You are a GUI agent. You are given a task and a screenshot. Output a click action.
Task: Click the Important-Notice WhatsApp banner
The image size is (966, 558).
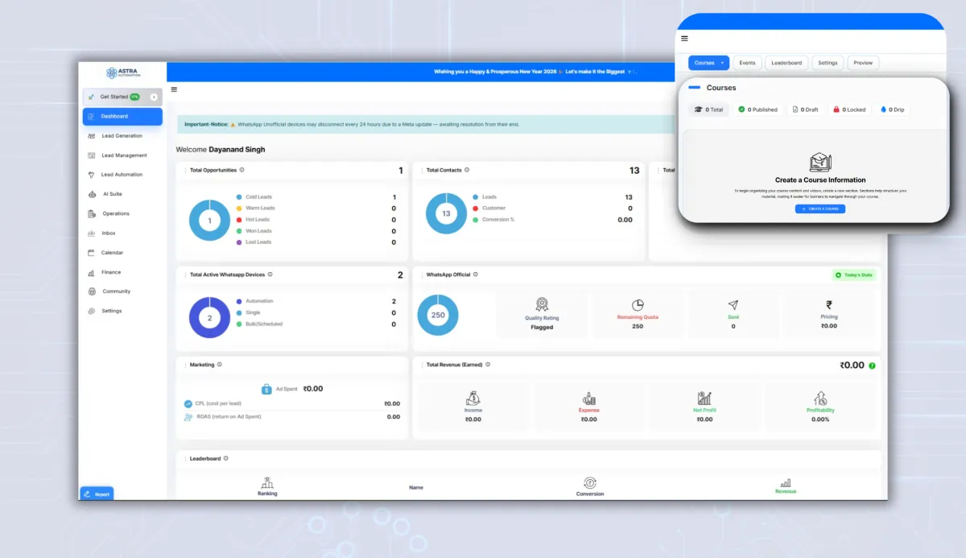tap(425, 124)
